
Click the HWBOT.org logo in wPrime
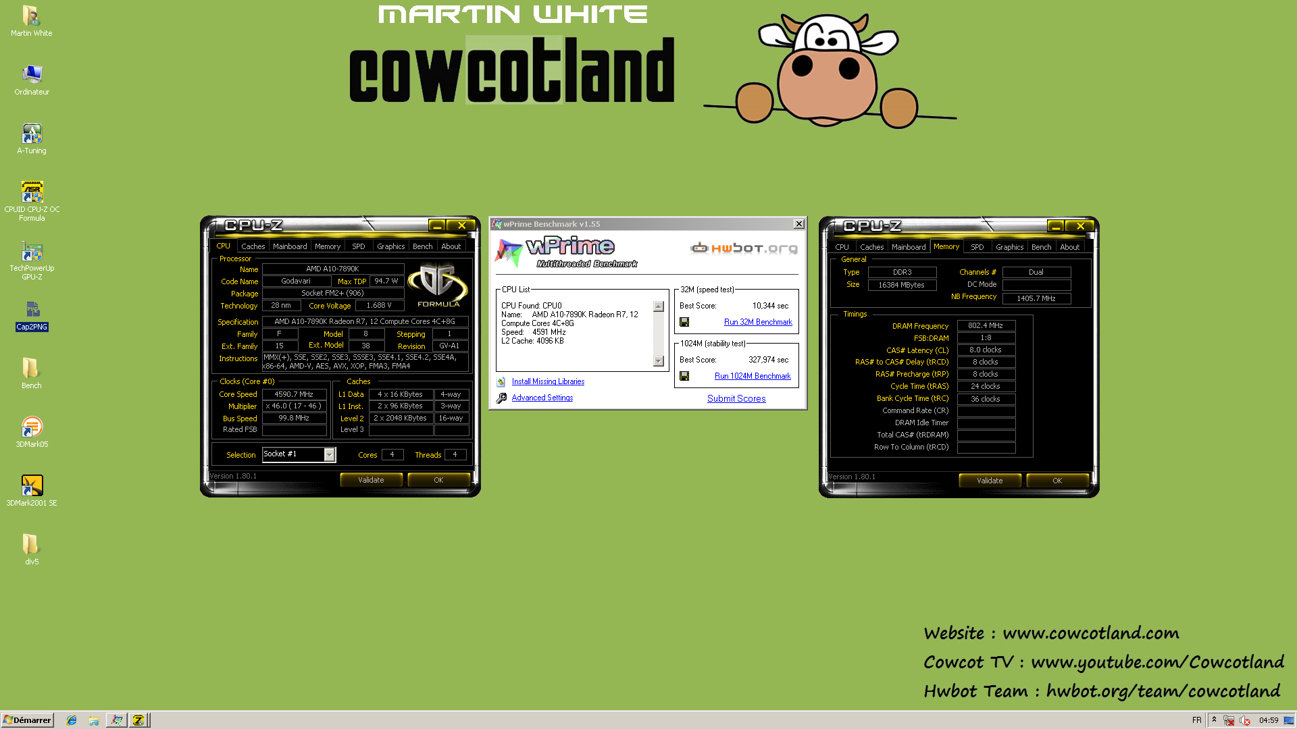(x=744, y=248)
